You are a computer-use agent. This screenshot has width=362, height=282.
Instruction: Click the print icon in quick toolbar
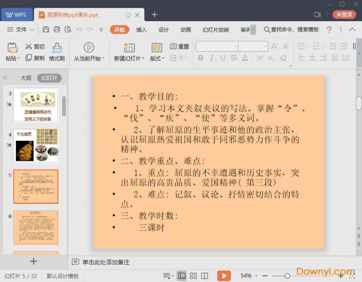pyautogui.click(x=57, y=29)
